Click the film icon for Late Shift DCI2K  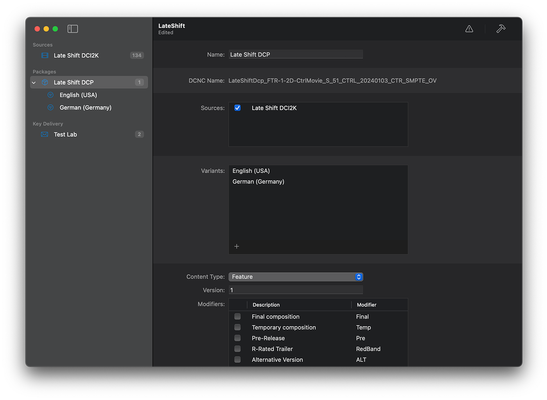pos(45,55)
